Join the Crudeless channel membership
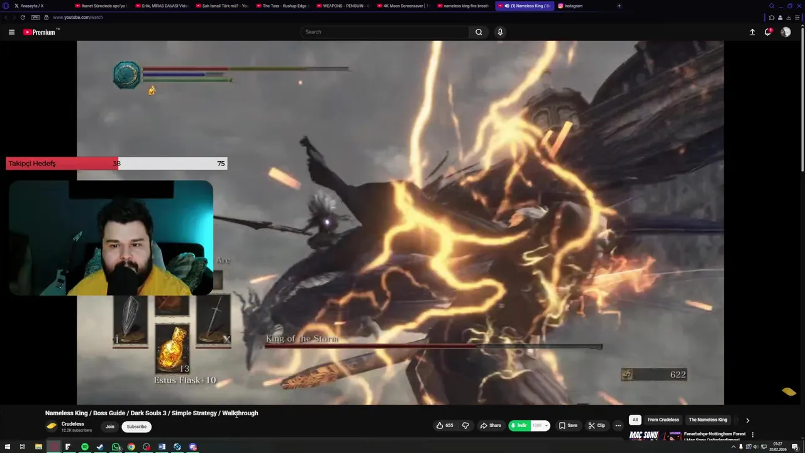Viewport: 805px width, 453px height. click(110, 427)
